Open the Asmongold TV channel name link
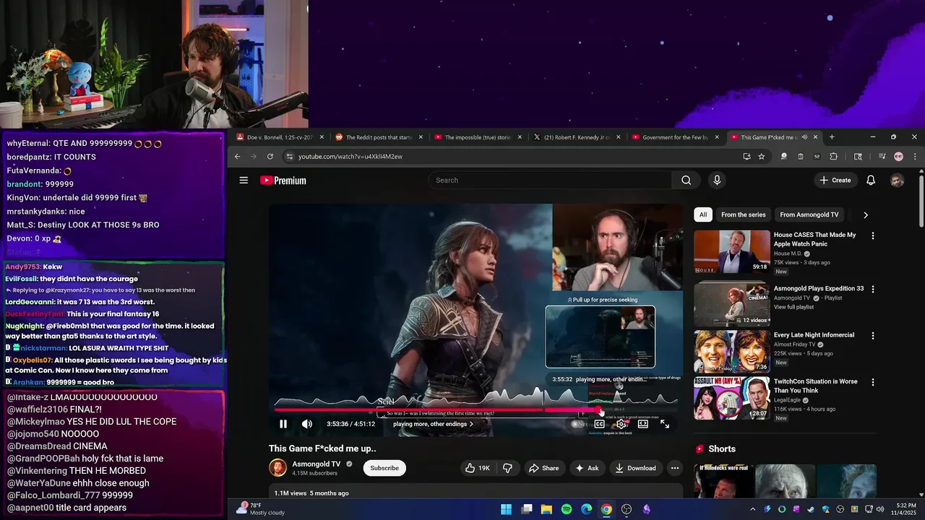This screenshot has height=520, width=925. coord(316,464)
